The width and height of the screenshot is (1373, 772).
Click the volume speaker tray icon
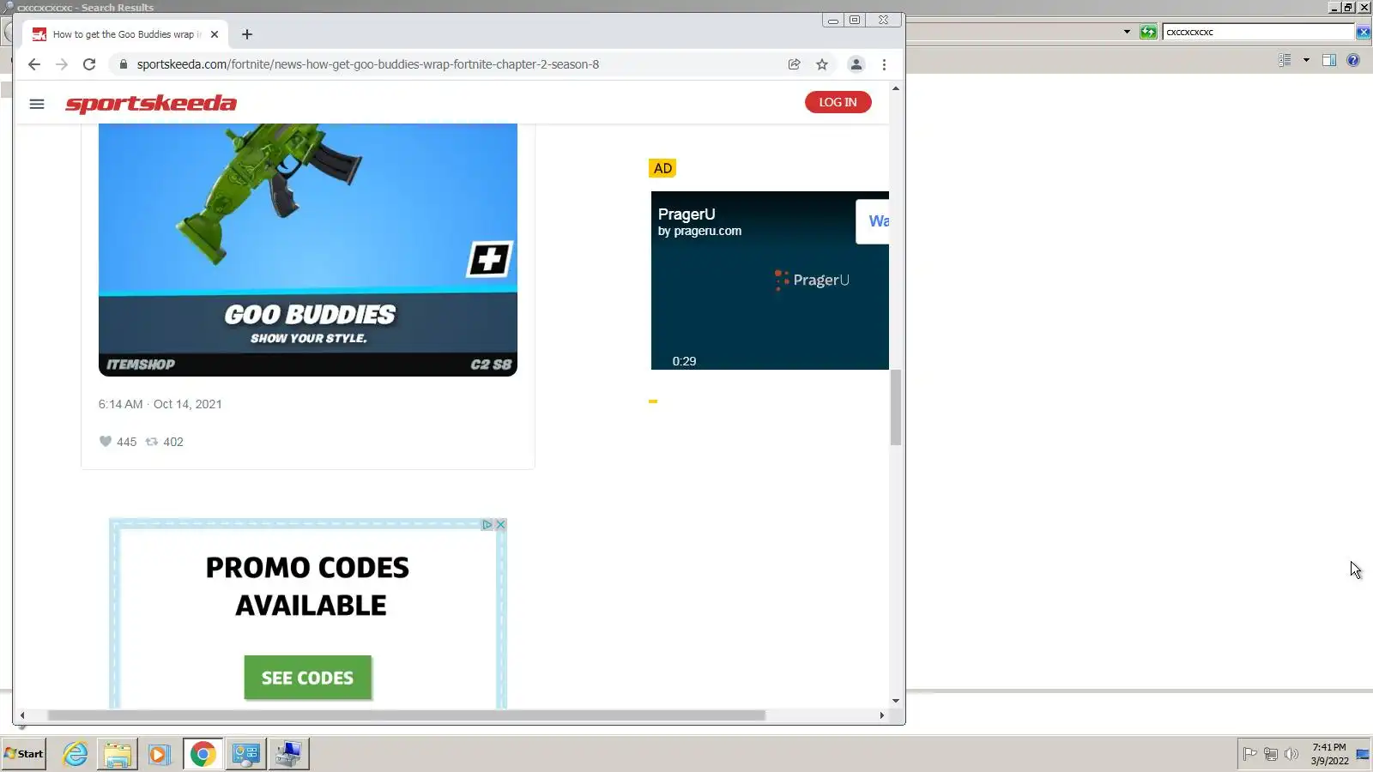click(x=1291, y=754)
